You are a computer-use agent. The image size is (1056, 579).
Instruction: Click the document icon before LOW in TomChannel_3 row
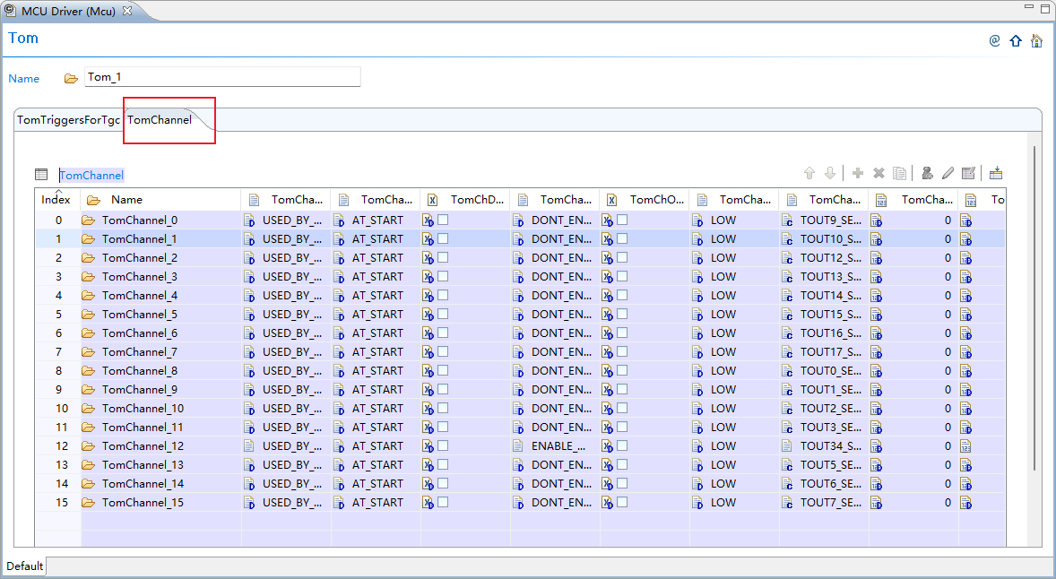[x=697, y=277]
